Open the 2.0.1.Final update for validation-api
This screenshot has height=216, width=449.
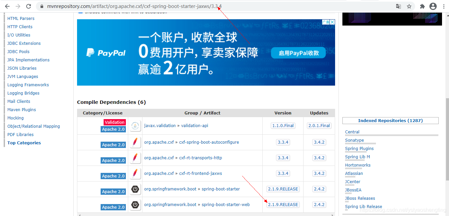pyautogui.click(x=319, y=125)
